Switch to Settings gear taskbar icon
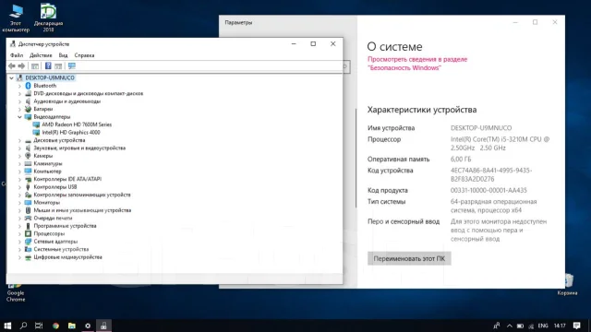Image resolution: width=591 pixels, height=332 pixels. coord(88,326)
